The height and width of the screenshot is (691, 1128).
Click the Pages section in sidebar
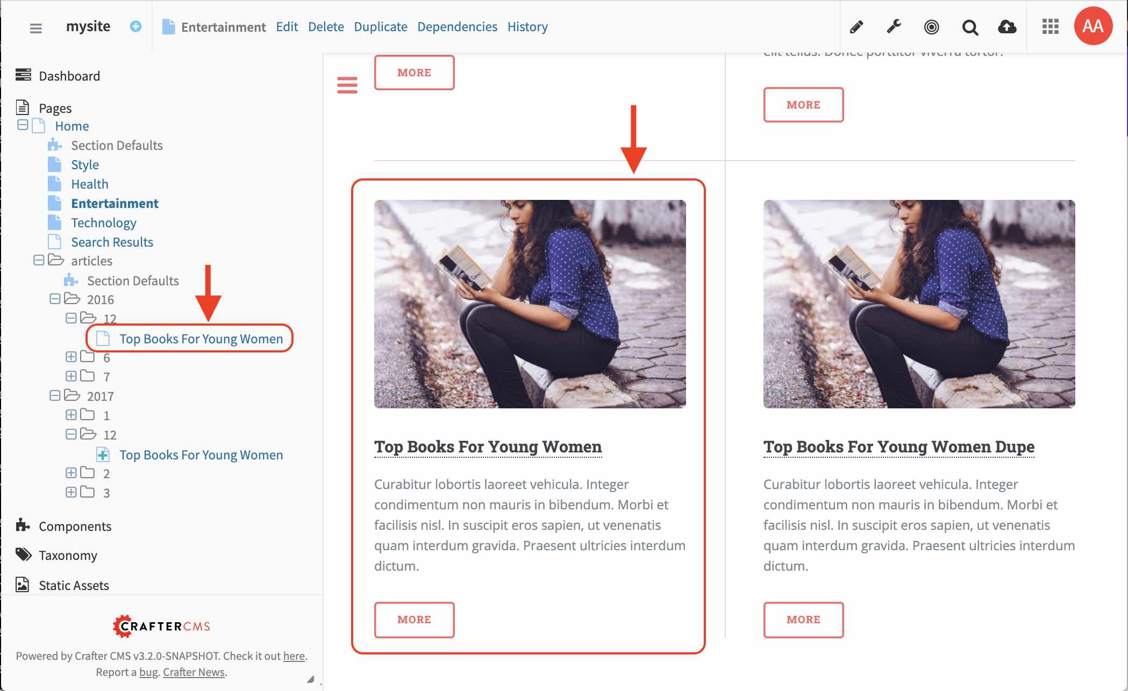(55, 107)
